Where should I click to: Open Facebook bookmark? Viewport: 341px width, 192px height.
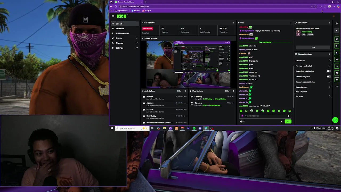tap(136, 11)
